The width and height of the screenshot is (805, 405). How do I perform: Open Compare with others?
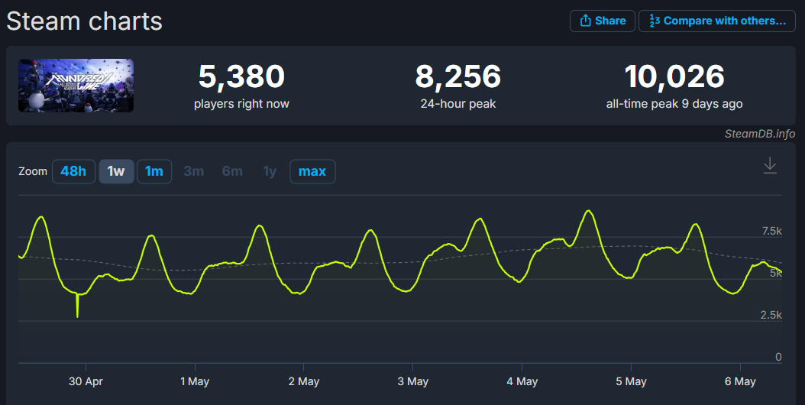pos(717,21)
